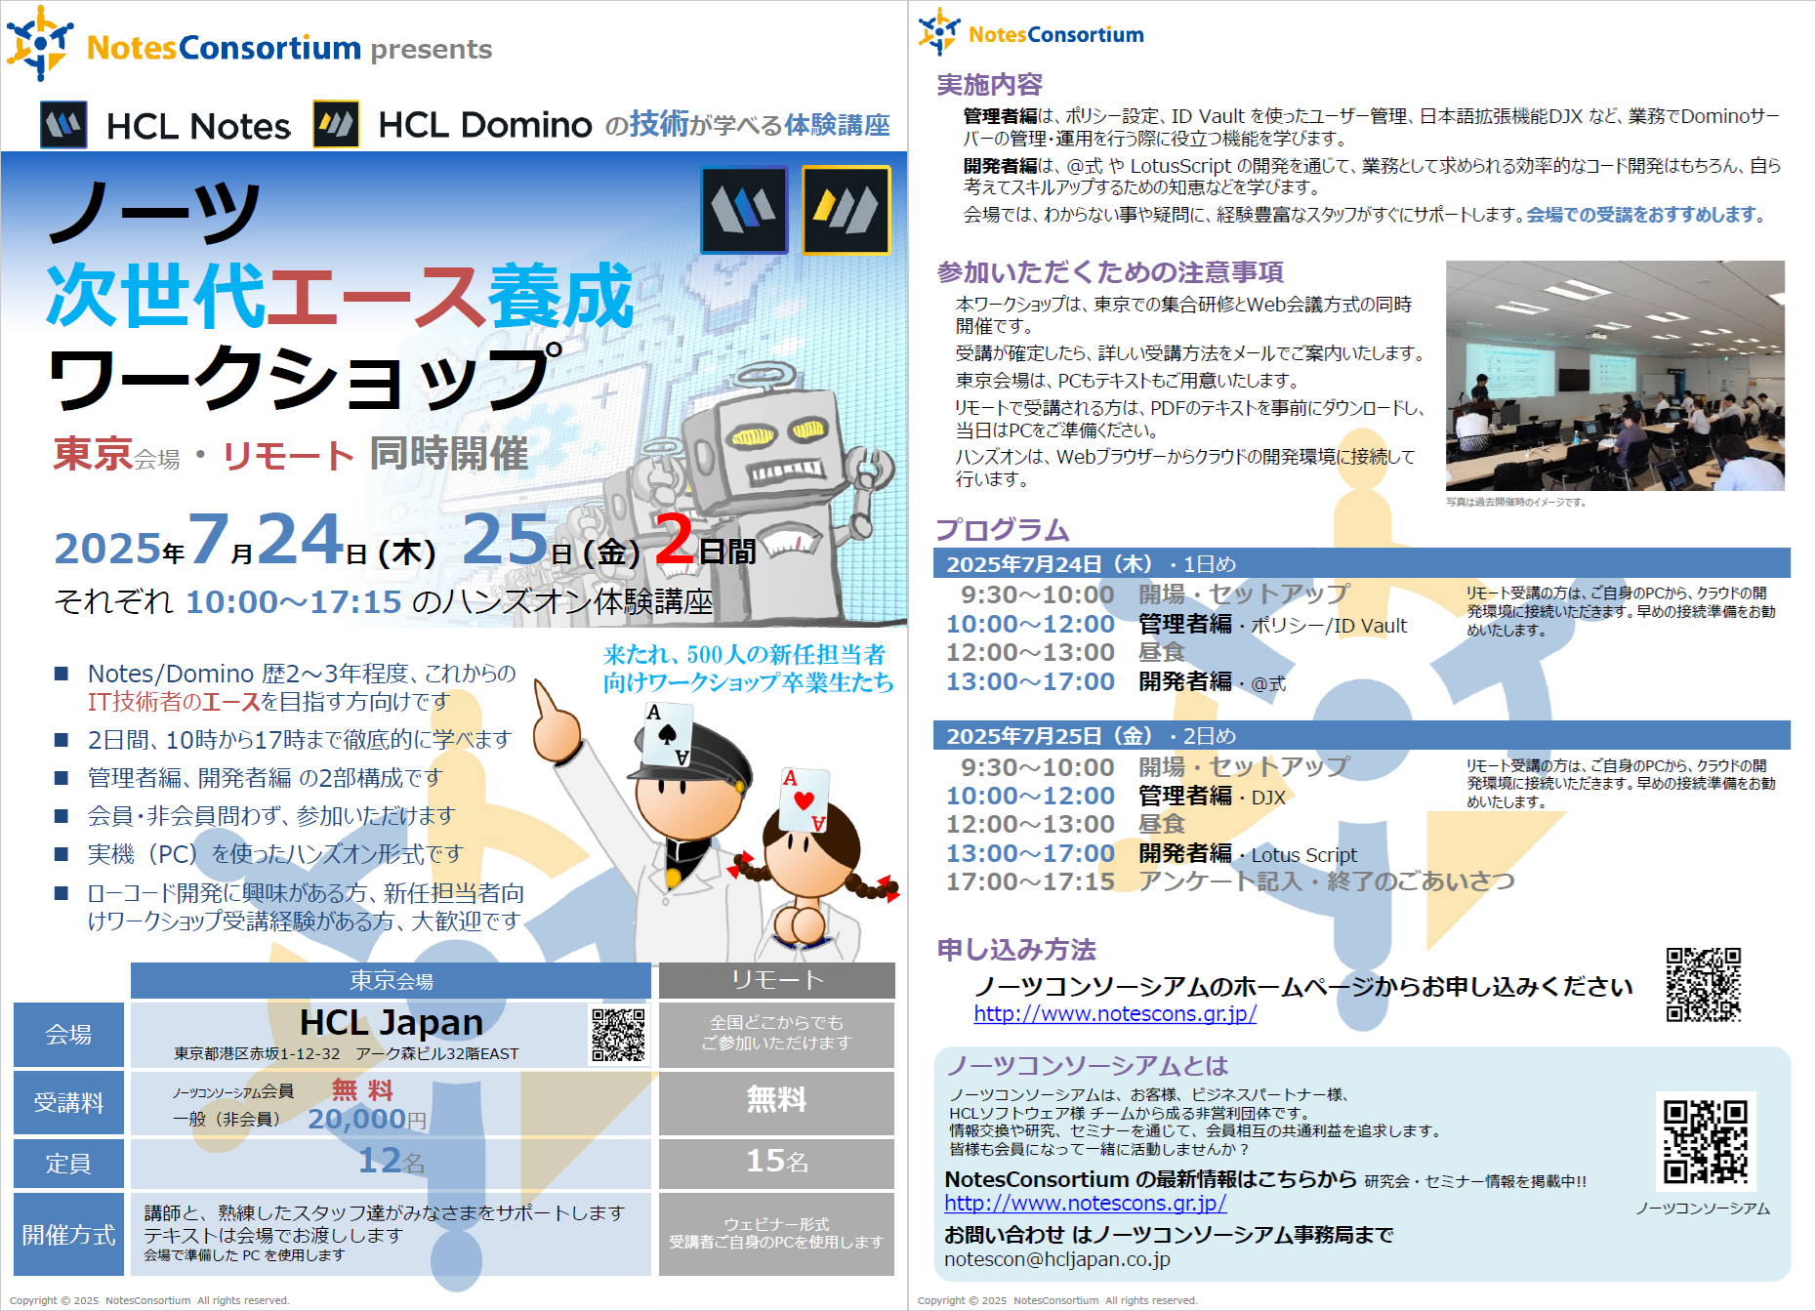Click the 参加いただくための注意事項 heading
Screen dimensions: 1816x1311
1110,271
